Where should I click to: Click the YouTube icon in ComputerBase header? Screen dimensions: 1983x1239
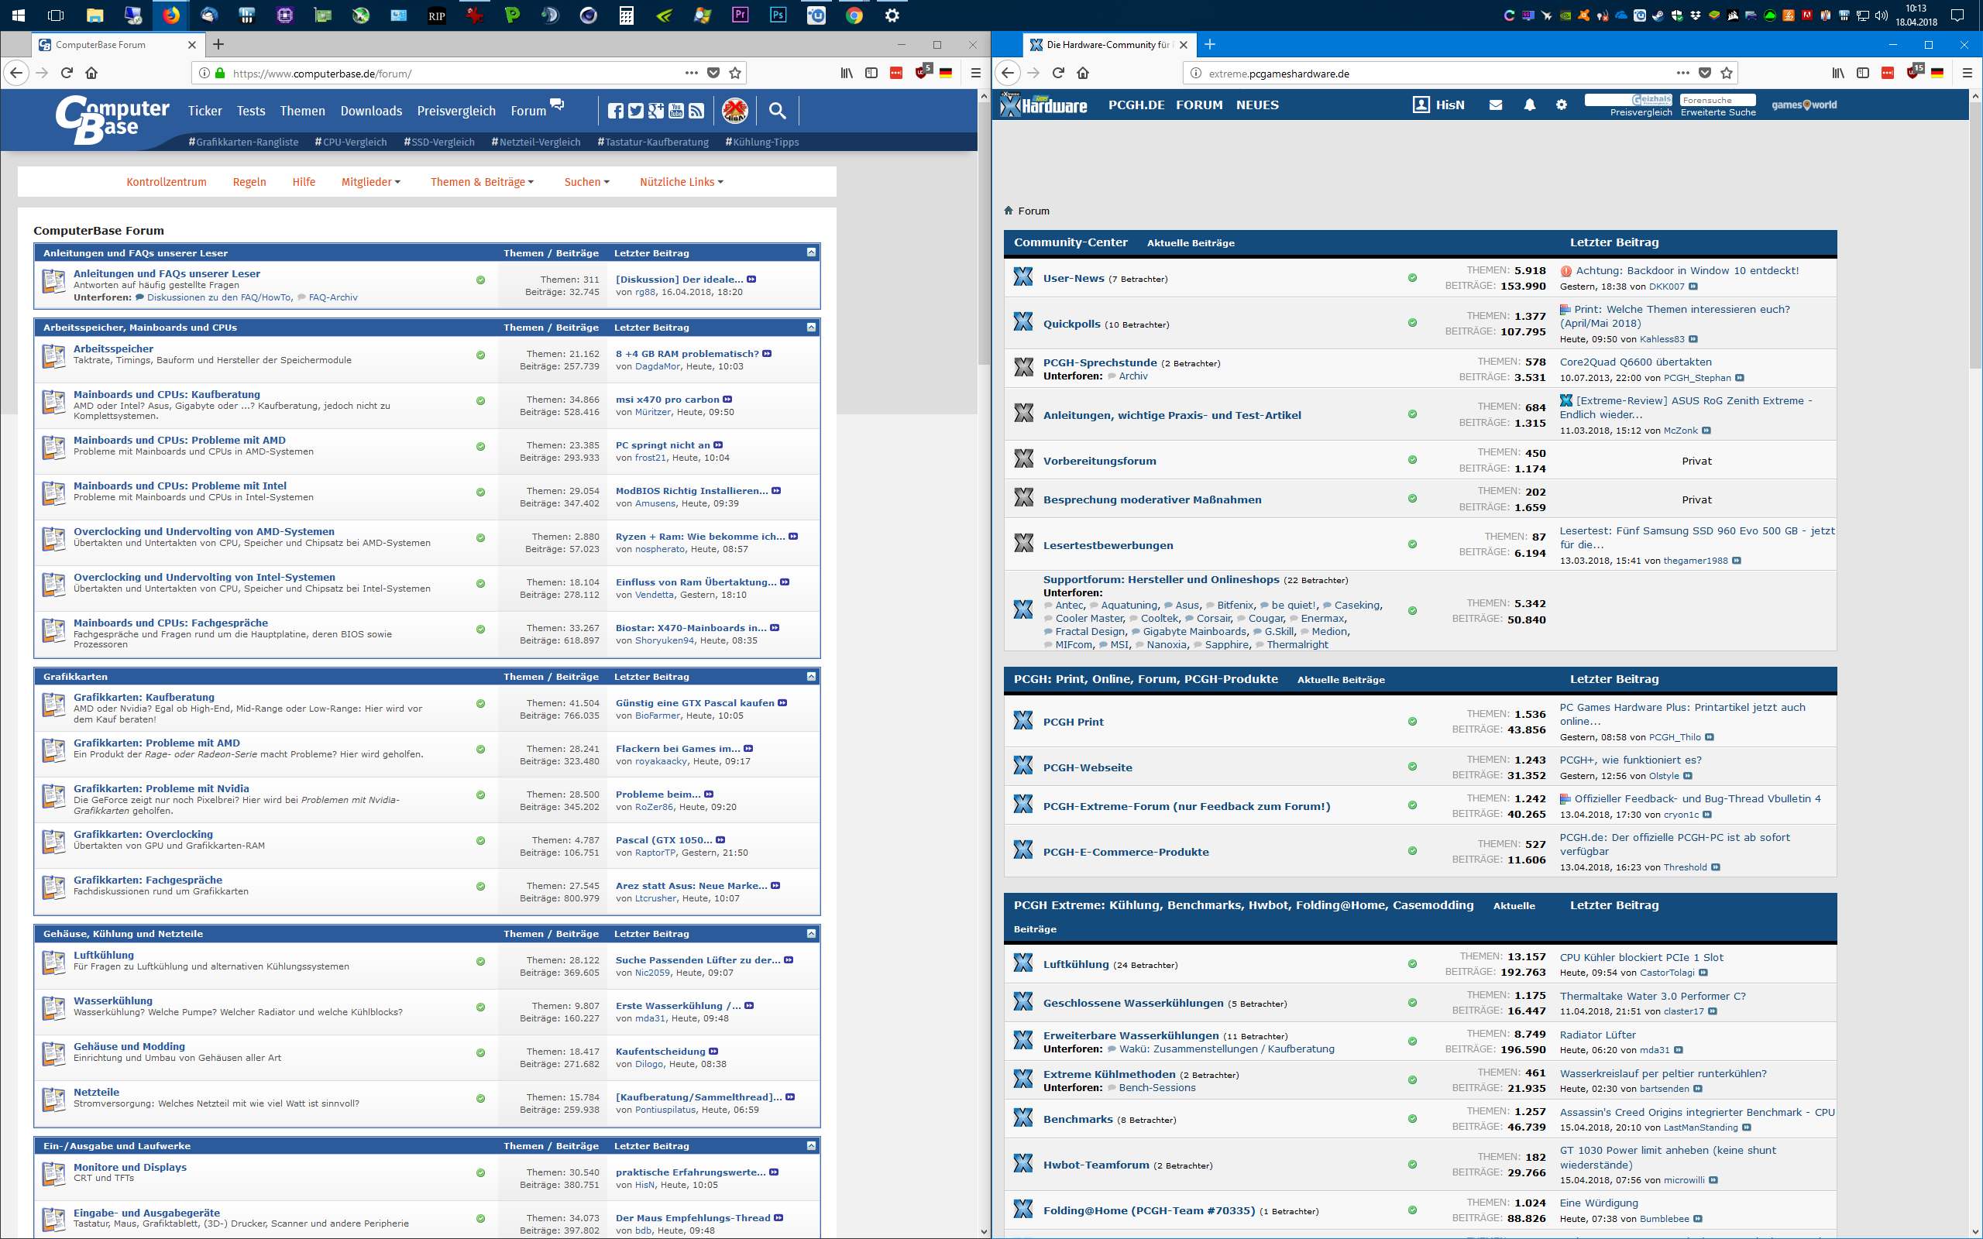[x=676, y=111]
